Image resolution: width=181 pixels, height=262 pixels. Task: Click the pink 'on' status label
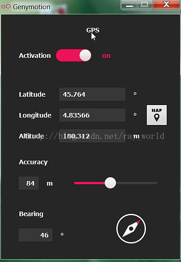[x=106, y=56]
